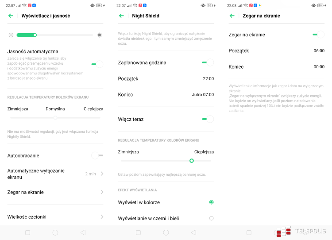
Task: Toggle Jasność automatyczna switch
Action: click(97, 64)
